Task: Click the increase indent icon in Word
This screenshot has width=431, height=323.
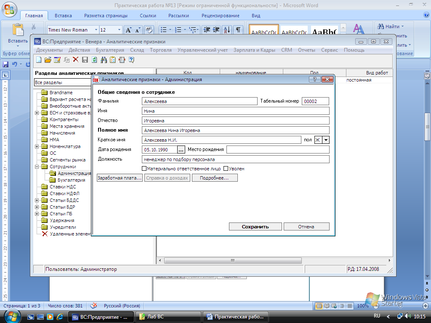Action: tap(216, 30)
